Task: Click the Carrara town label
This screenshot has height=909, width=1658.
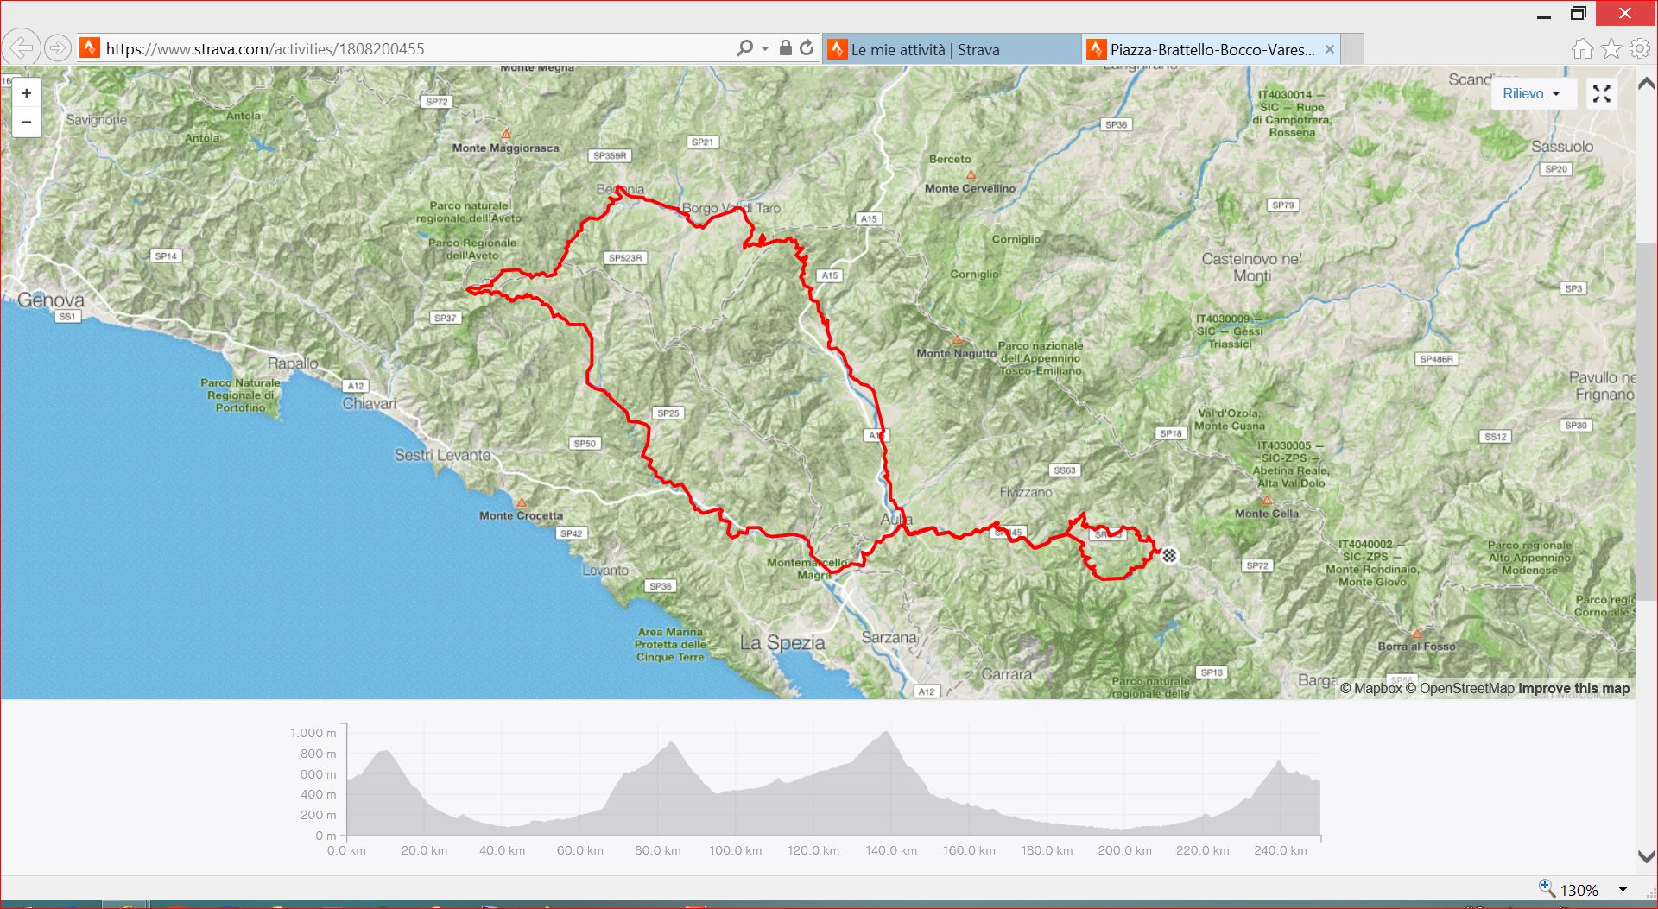Action: click(x=1006, y=674)
